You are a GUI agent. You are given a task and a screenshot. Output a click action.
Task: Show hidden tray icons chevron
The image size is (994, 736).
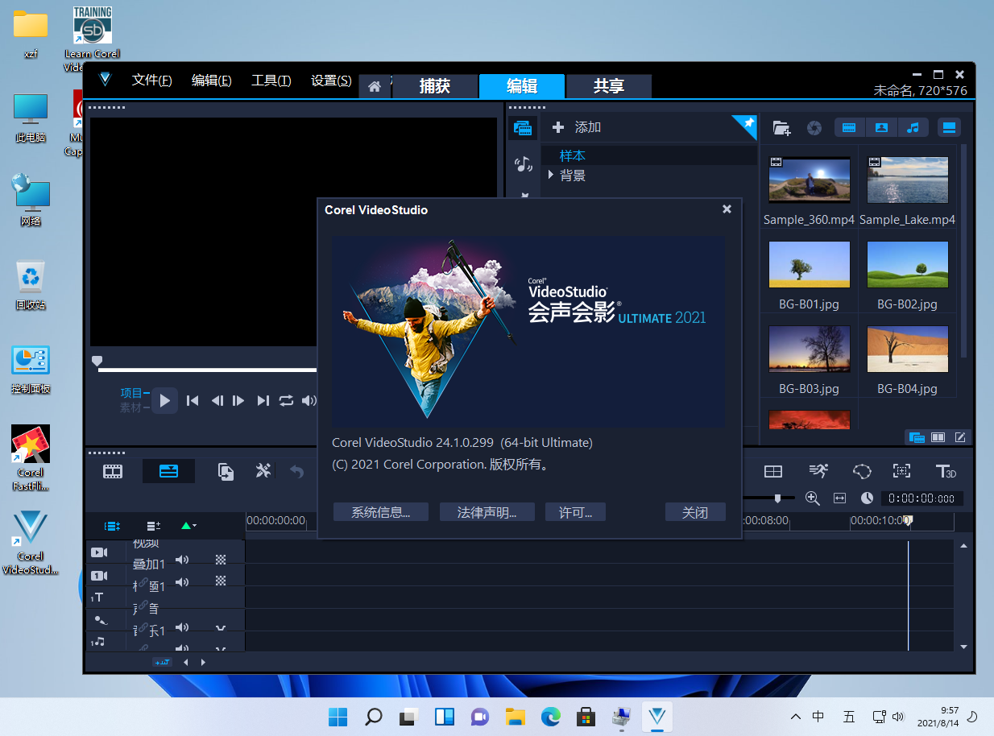(795, 716)
